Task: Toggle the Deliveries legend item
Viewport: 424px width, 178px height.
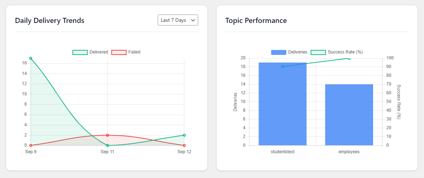Action: click(x=289, y=52)
